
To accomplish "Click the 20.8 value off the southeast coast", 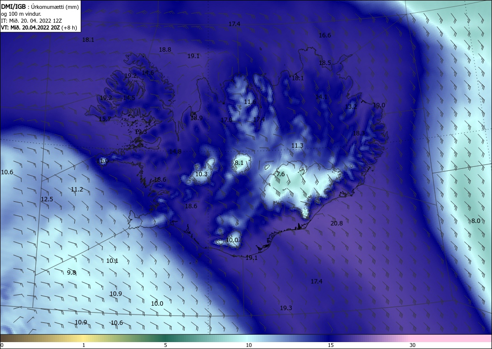I will pos(337,223).
